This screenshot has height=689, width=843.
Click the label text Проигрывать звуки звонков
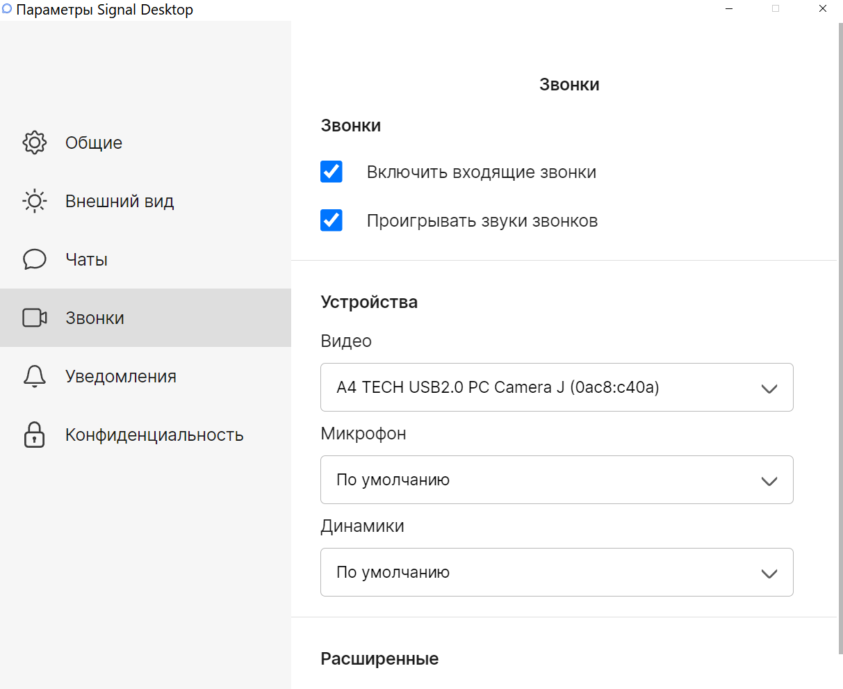pos(482,221)
